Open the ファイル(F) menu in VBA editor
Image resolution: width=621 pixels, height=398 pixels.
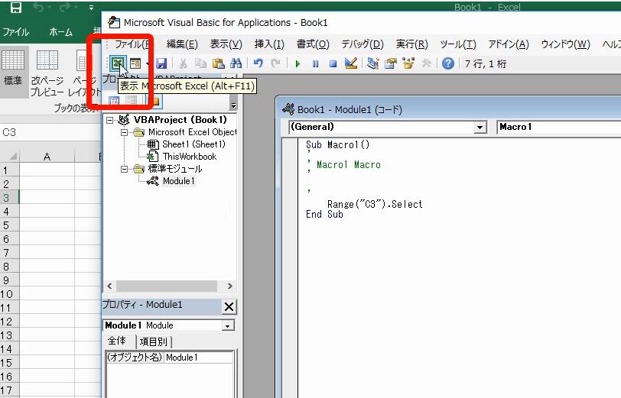coord(132,44)
